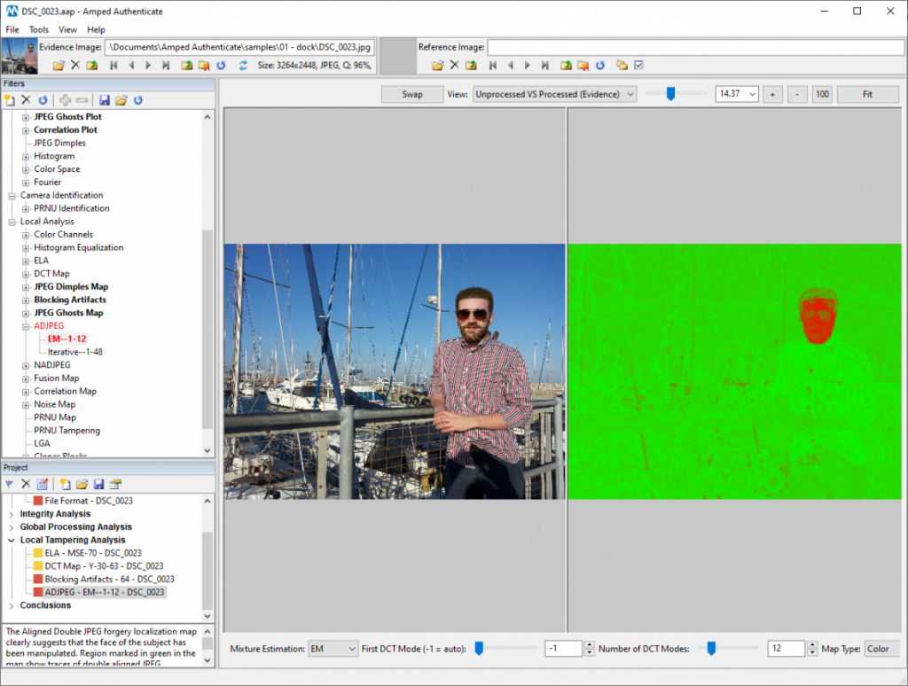Screen dimensions: 908x686
Task: Click the blue double-arrow icon beside Size info
Action: (243, 65)
